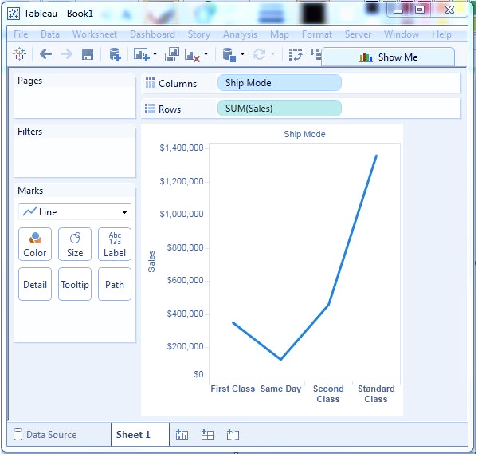This screenshot has height=454, width=478.
Task: Click the Same Day axis label
Action: [280, 389]
